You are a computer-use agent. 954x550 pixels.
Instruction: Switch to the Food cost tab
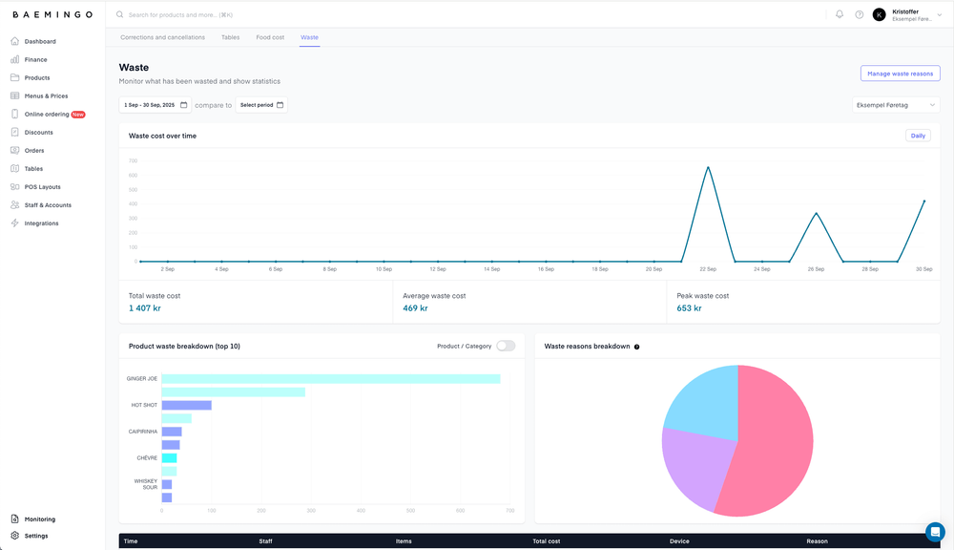[x=272, y=37]
